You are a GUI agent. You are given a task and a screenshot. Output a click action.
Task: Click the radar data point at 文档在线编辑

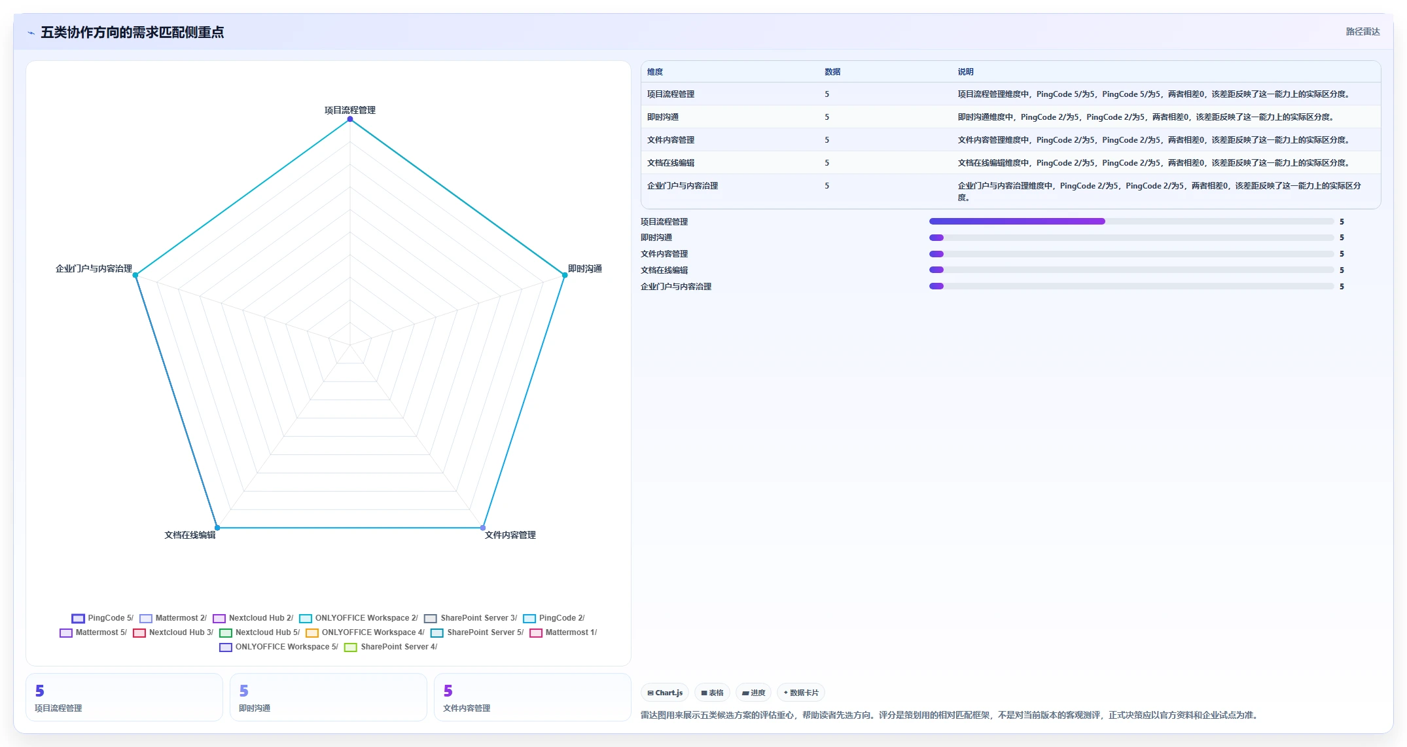click(217, 528)
